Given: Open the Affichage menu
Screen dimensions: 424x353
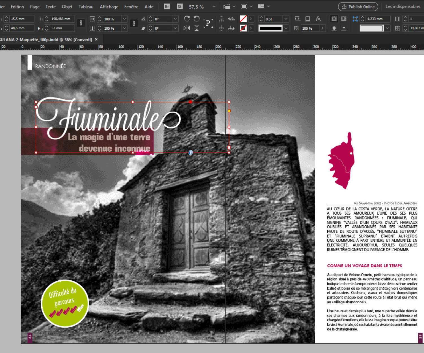Looking at the screenshot, I should point(109,6).
